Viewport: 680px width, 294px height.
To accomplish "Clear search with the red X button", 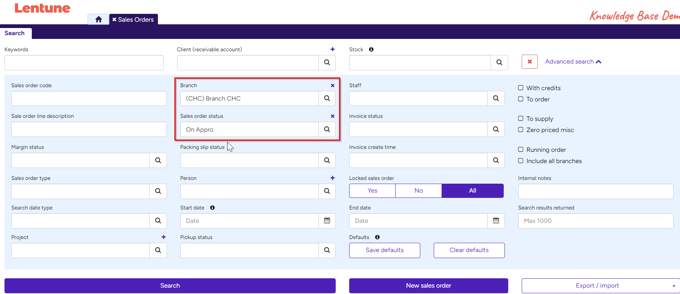I will (530, 62).
